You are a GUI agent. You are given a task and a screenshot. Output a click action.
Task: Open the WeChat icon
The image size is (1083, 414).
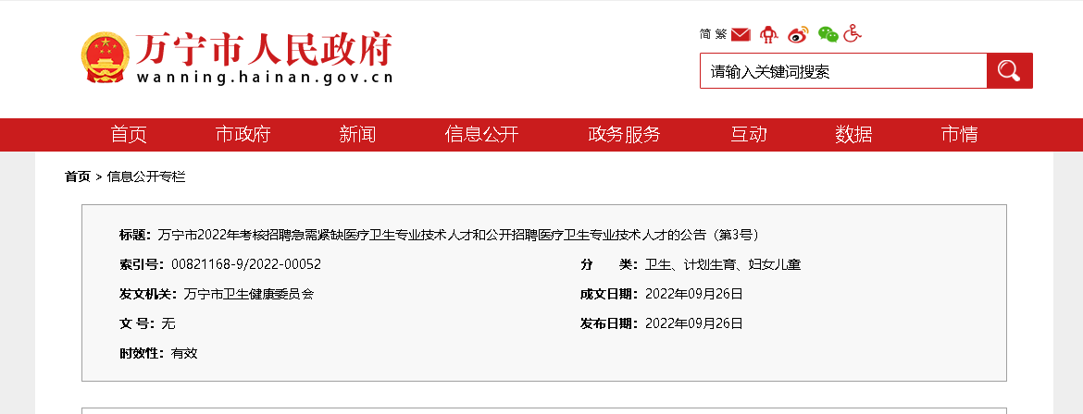click(x=828, y=34)
